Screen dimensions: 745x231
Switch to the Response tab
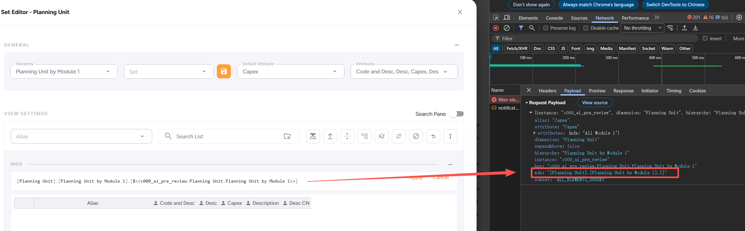(623, 91)
